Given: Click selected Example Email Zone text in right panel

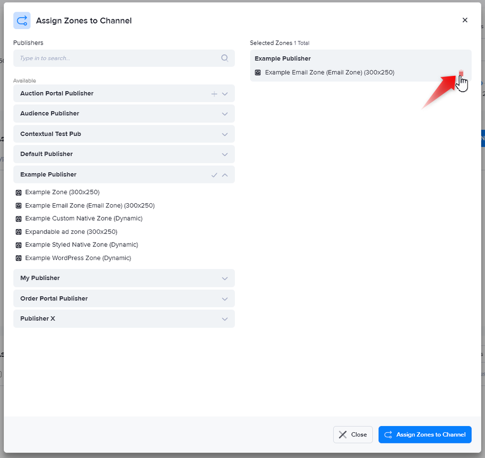Looking at the screenshot, I should [x=330, y=72].
